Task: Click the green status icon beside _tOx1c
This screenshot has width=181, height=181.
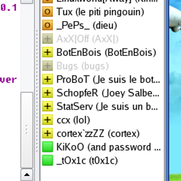Action: click(x=48, y=160)
